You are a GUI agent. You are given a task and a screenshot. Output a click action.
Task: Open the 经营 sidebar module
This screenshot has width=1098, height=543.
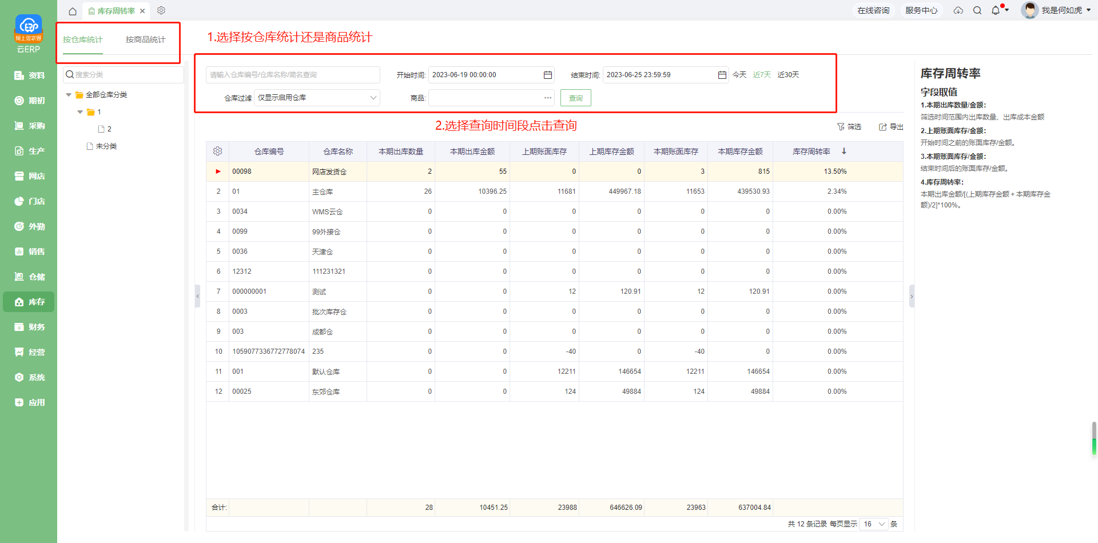tap(29, 352)
